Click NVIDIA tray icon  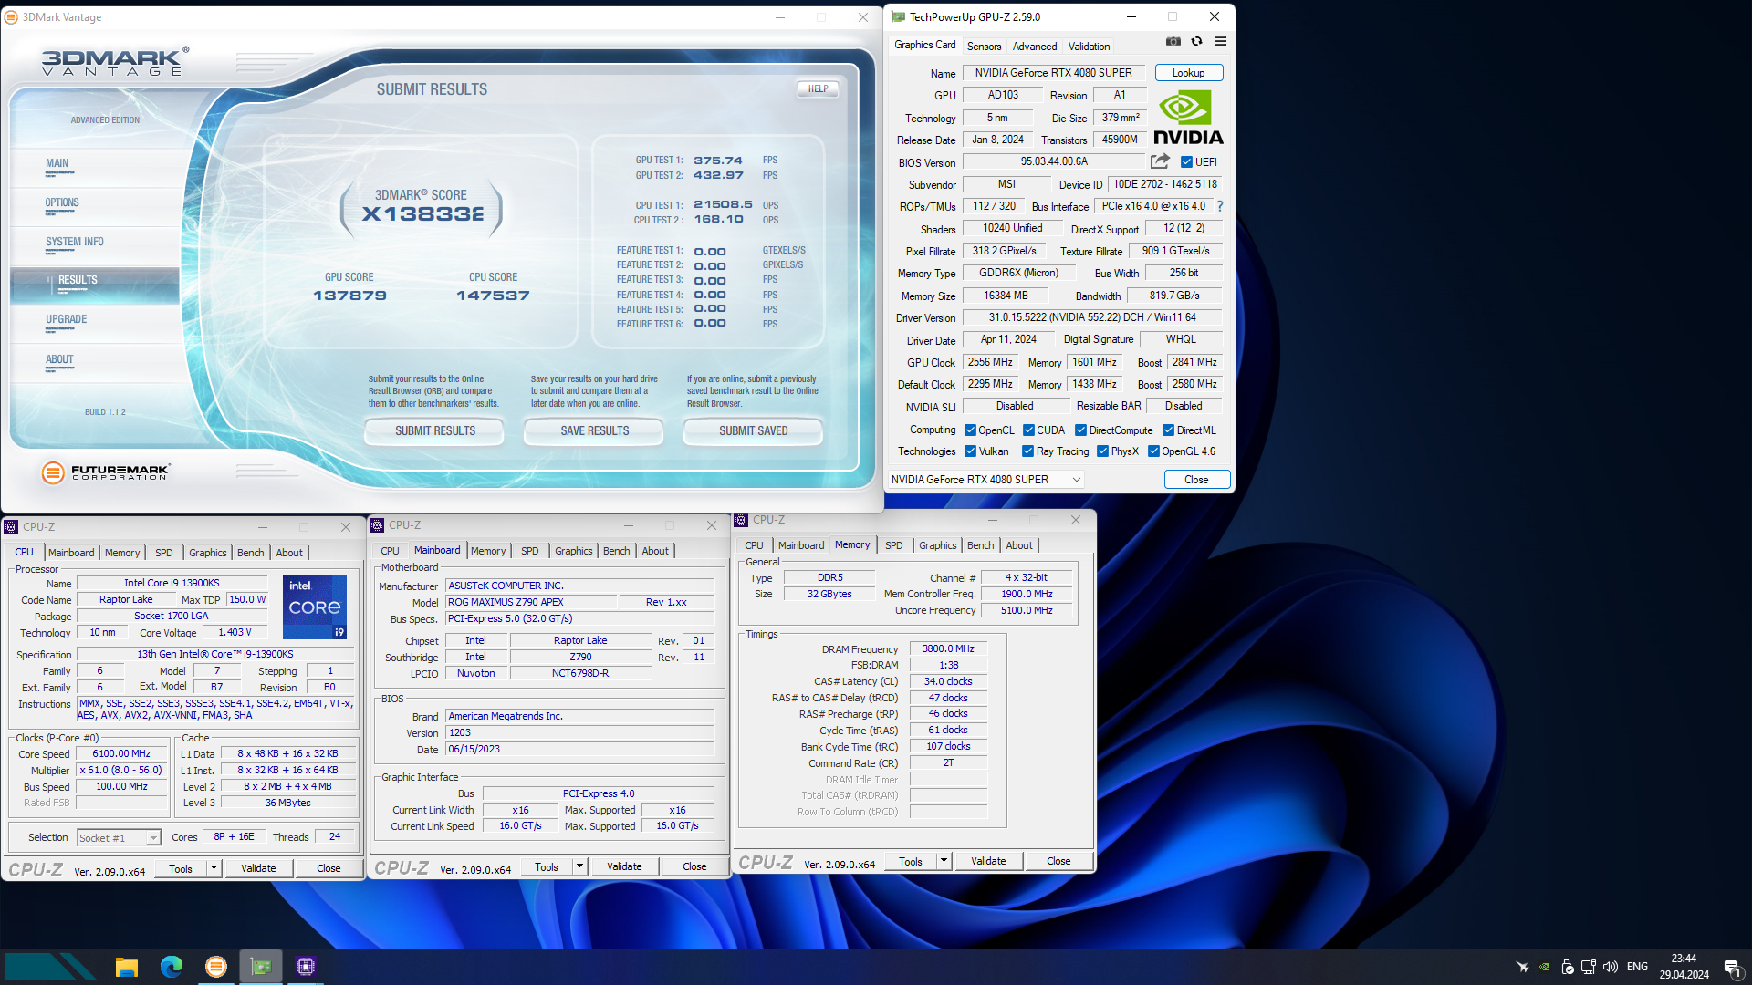coord(1545,967)
